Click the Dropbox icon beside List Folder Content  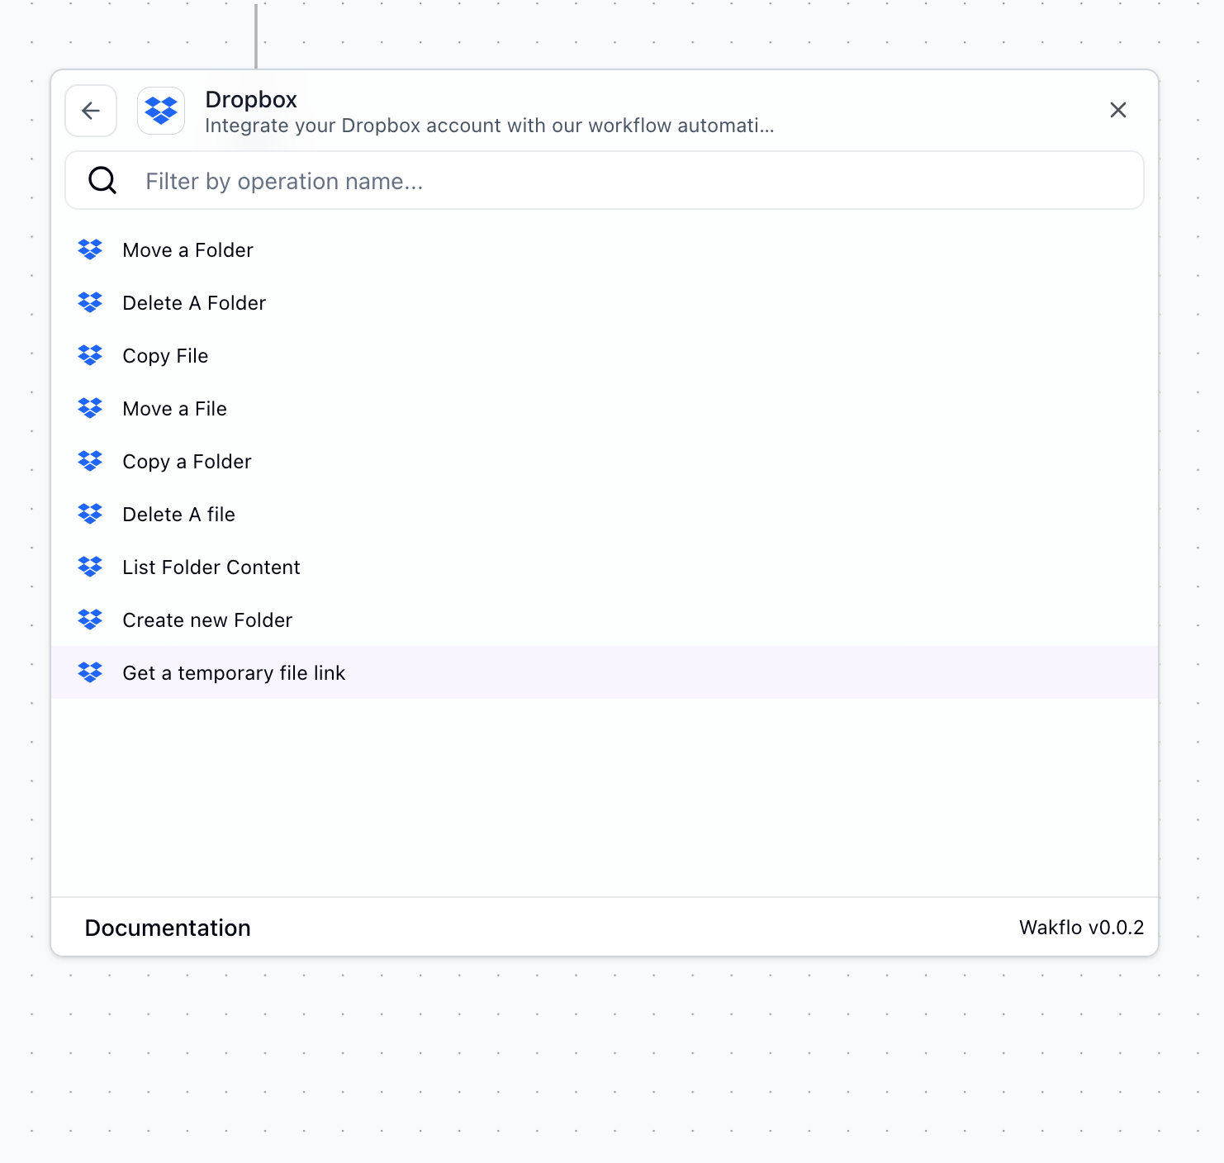pyautogui.click(x=90, y=567)
